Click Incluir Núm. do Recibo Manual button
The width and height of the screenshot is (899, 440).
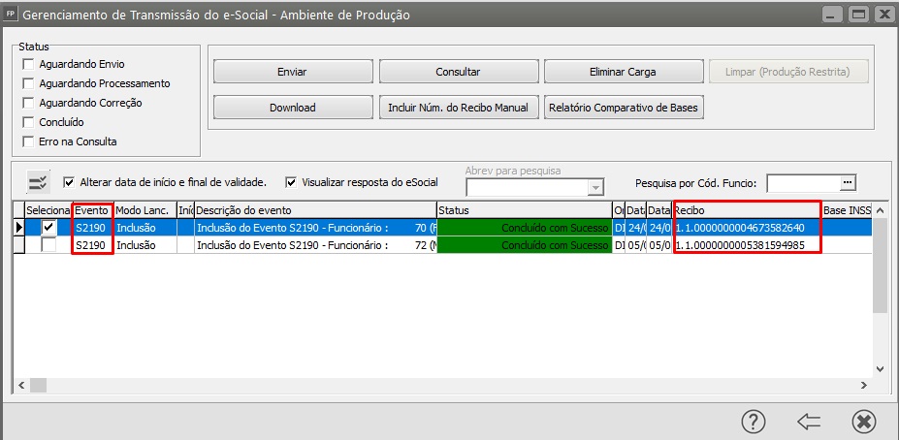pyautogui.click(x=458, y=108)
